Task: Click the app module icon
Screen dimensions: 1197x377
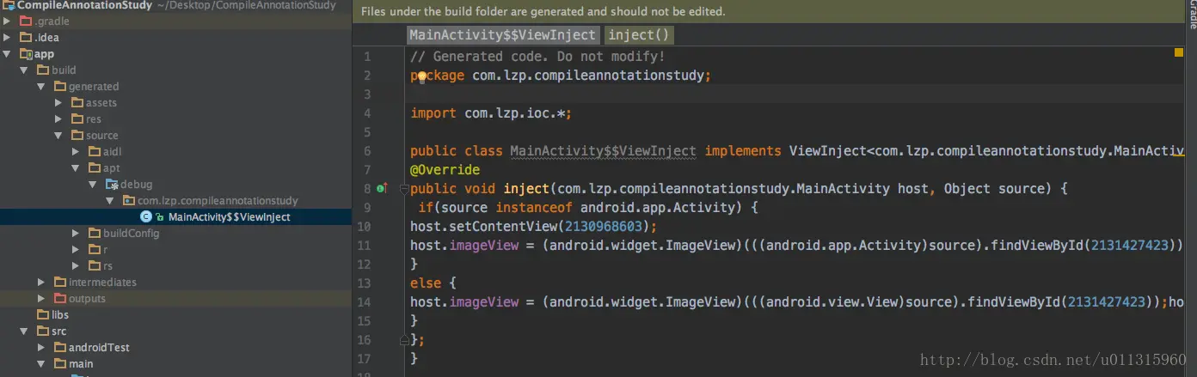Action: (x=26, y=53)
